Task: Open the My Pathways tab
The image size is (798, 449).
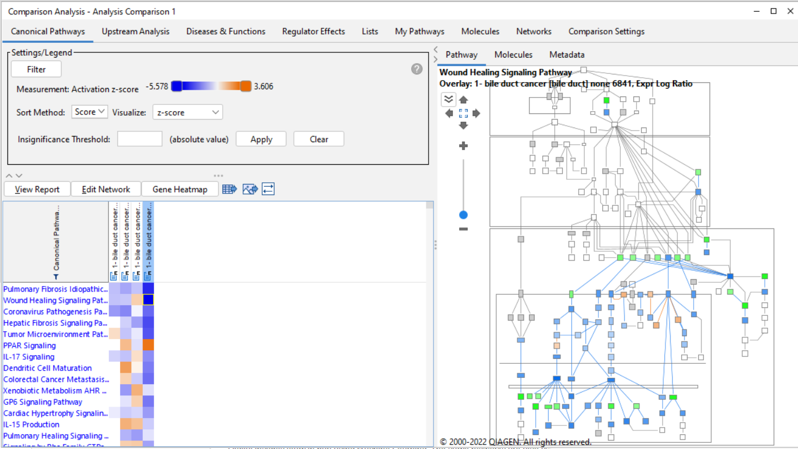Action: tap(420, 32)
